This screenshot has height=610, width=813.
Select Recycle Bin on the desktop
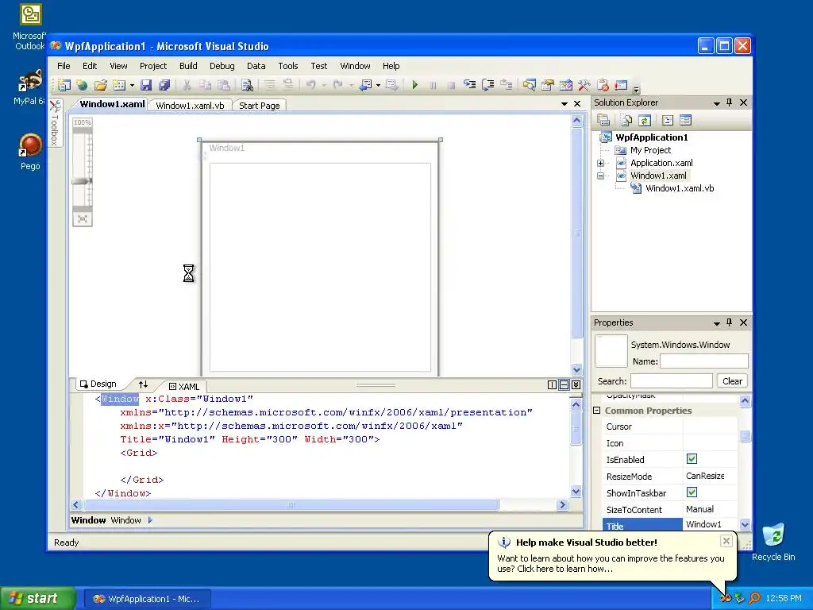[773, 542]
